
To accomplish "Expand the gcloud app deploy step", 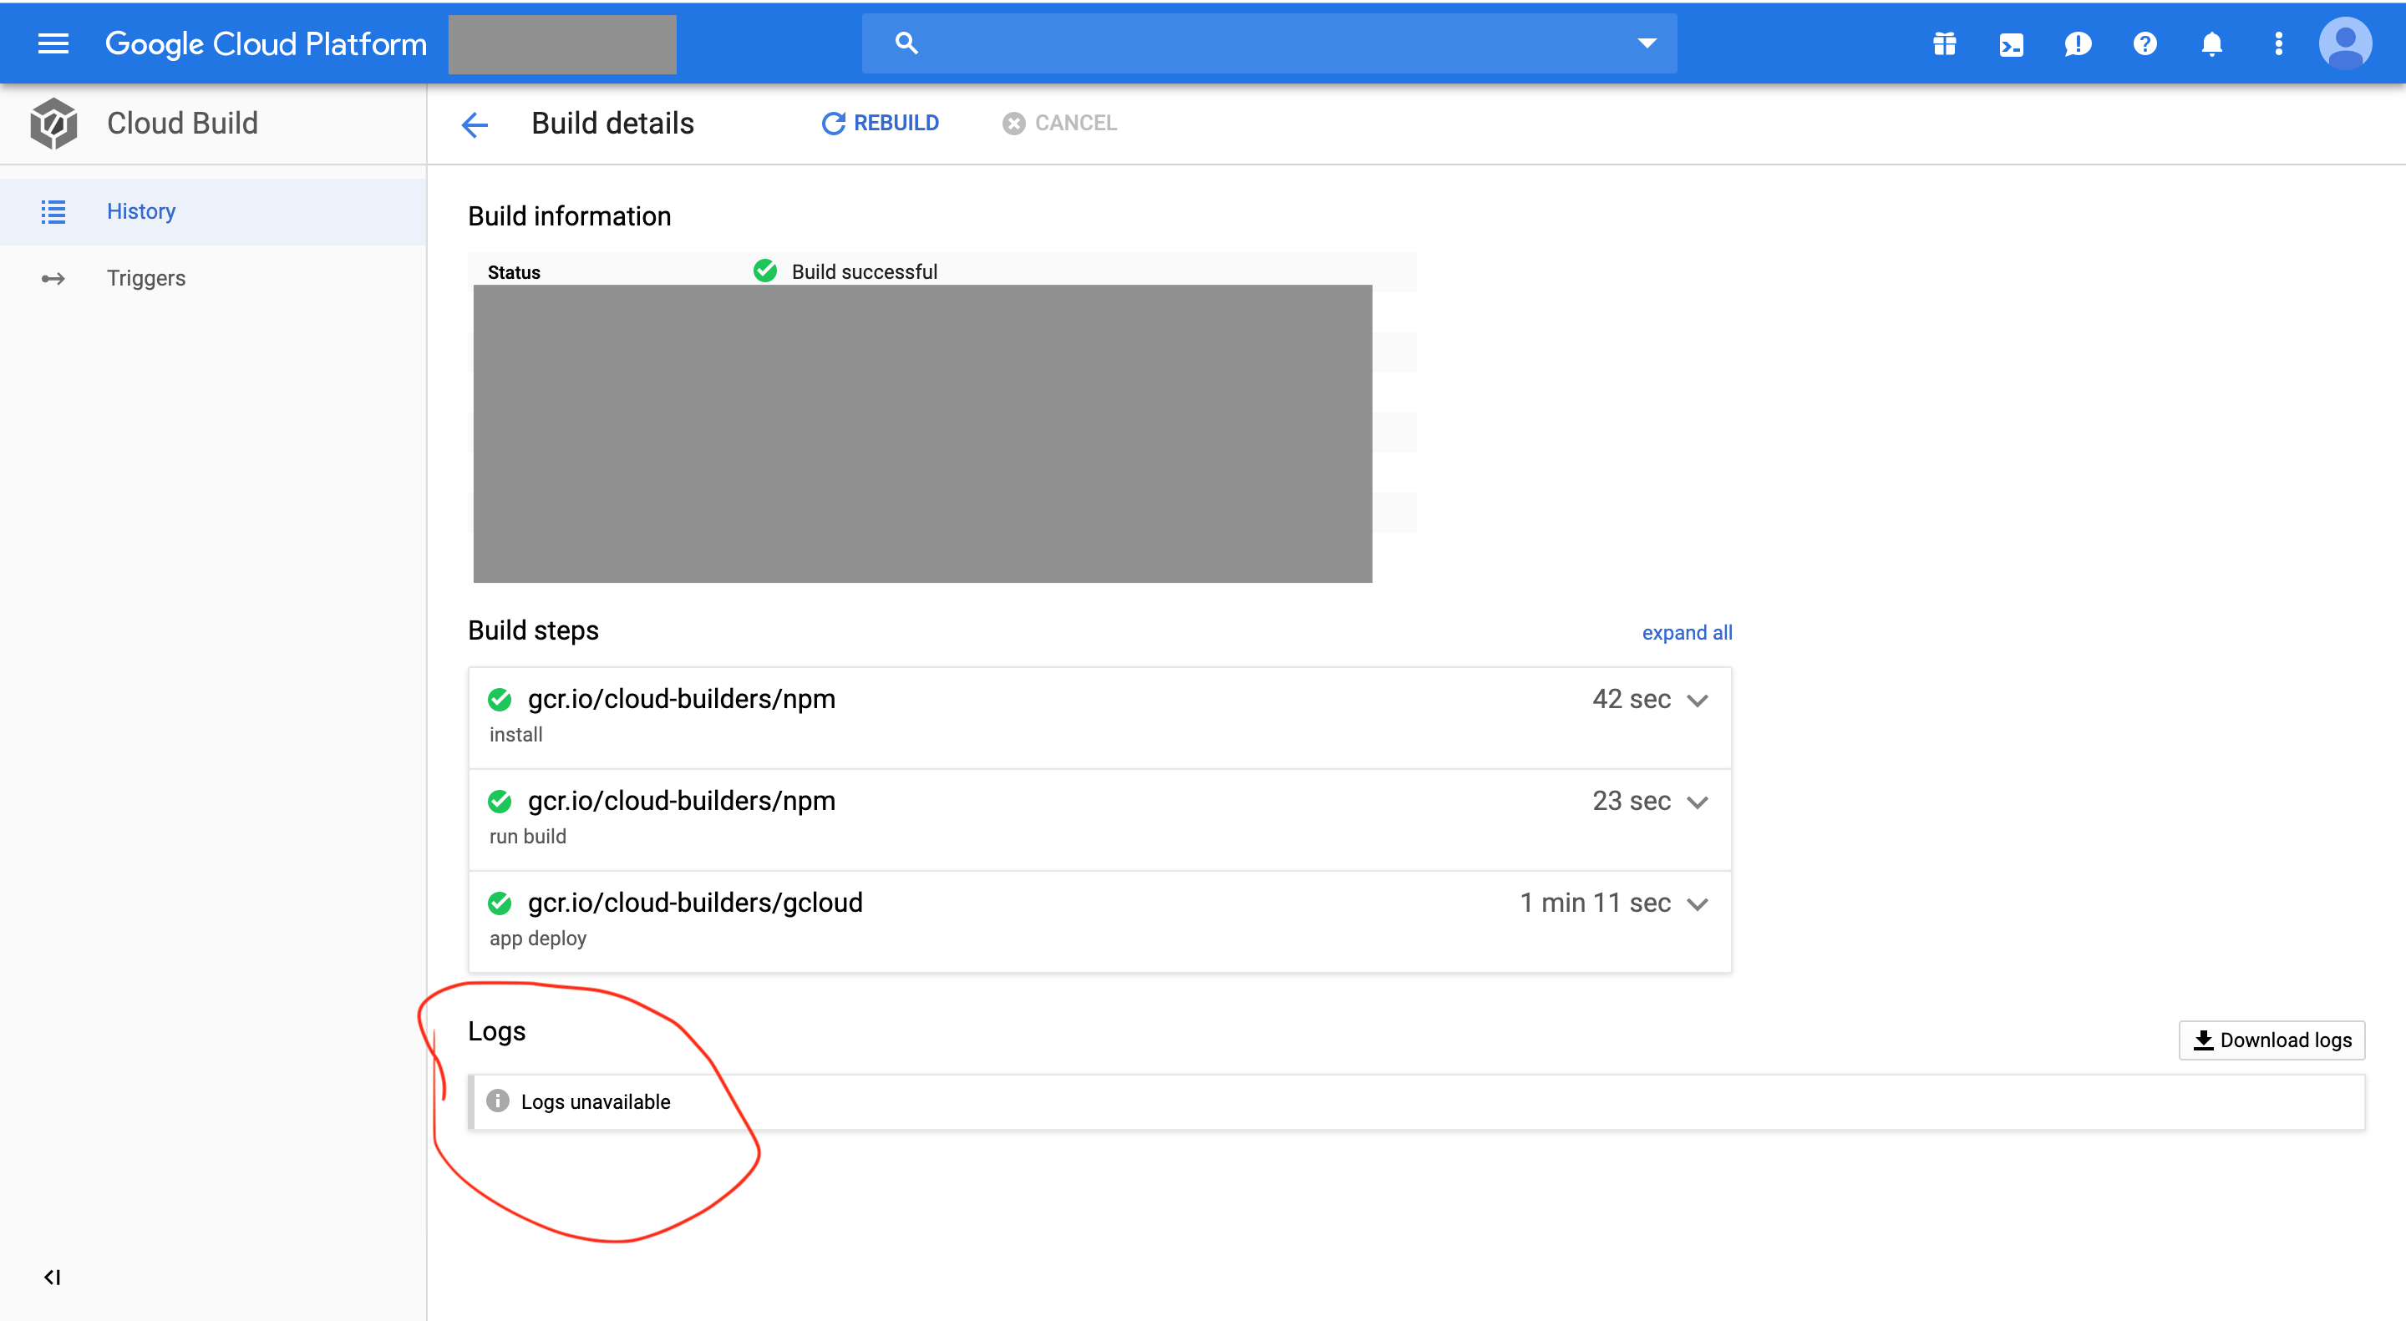I will 1697,903.
